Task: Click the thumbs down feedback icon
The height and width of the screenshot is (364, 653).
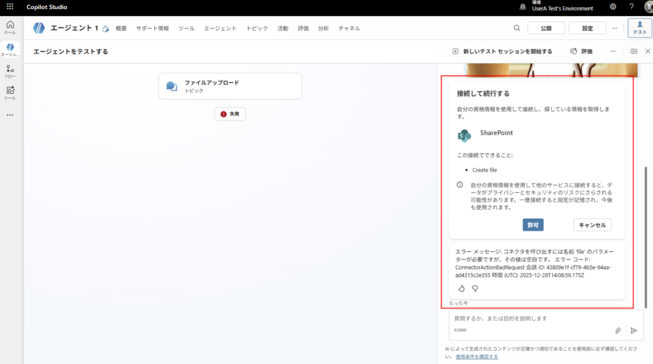Action: (x=474, y=288)
